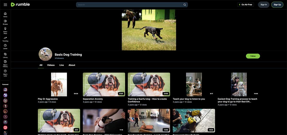
Task: Open Latest in the sidebar
Action: pos(5,47)
